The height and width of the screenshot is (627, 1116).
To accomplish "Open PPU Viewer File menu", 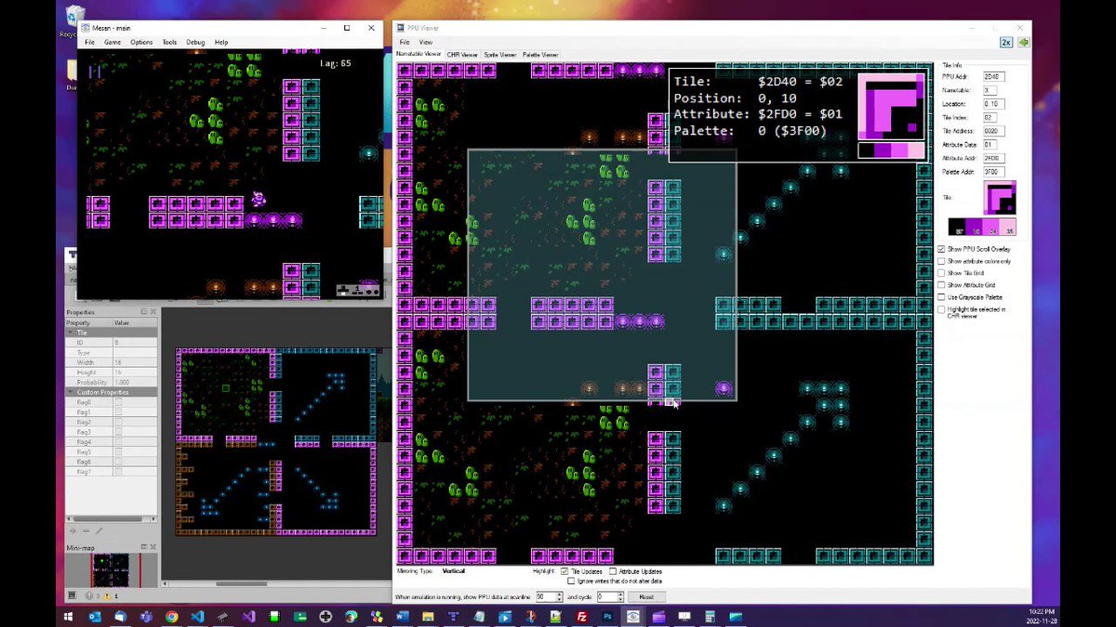I will point(405,43).
